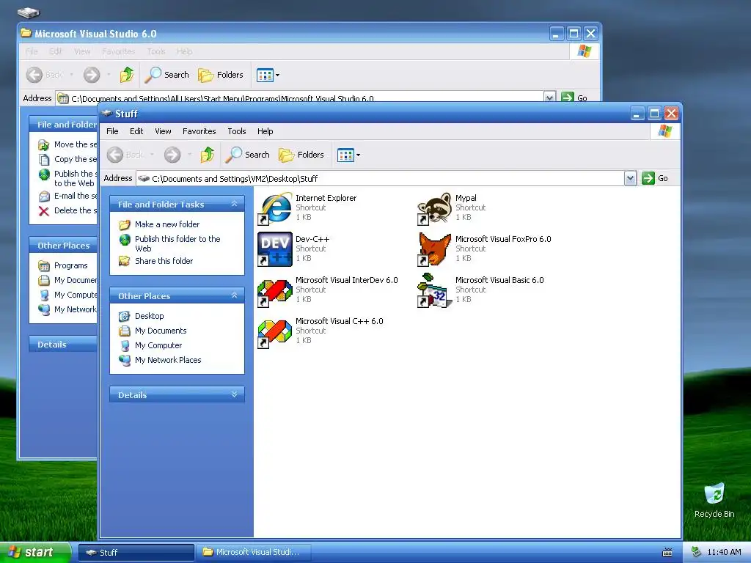Click Search in Visual Studio 6.0 window toolbar

pyautogui.click(x=167, y=75)
